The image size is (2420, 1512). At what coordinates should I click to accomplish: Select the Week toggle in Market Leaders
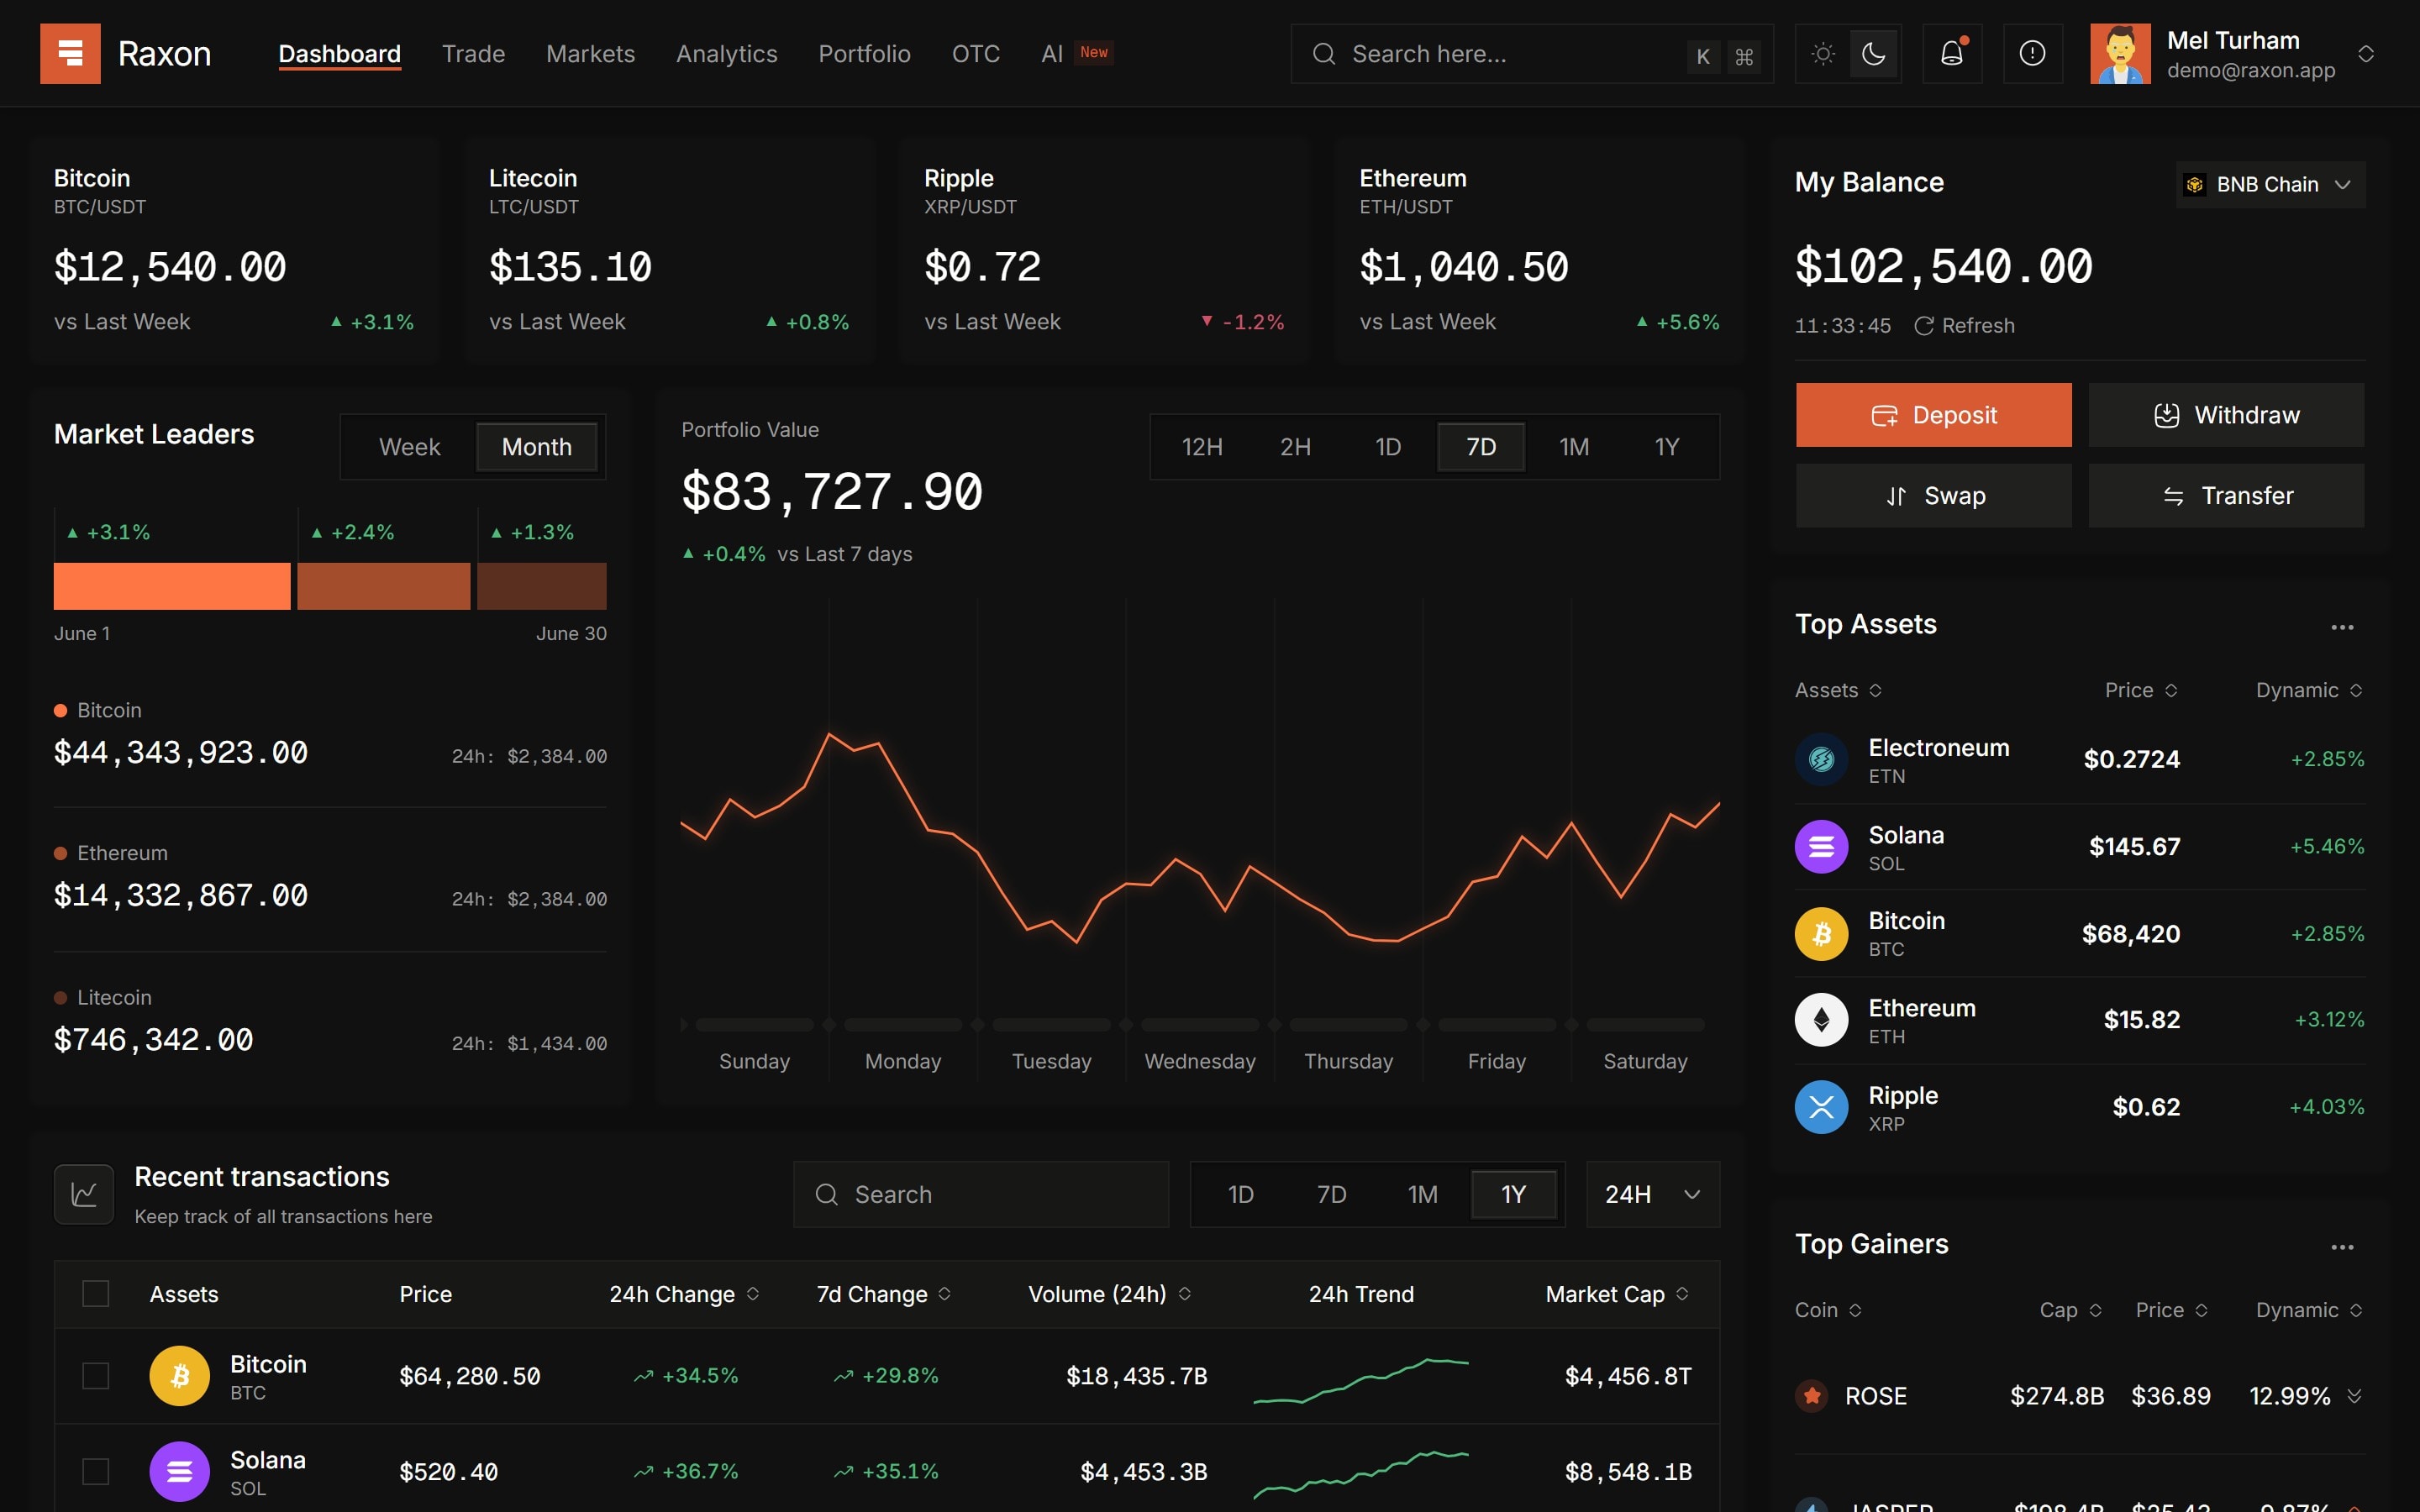409,447
